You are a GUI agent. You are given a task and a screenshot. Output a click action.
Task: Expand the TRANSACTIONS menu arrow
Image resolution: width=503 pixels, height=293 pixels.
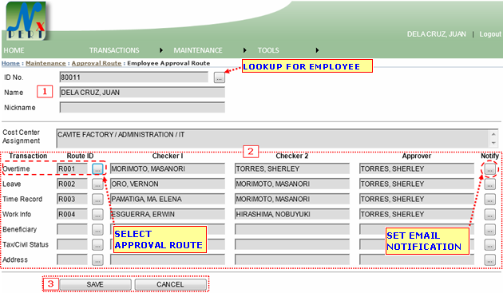coord(161,50)
